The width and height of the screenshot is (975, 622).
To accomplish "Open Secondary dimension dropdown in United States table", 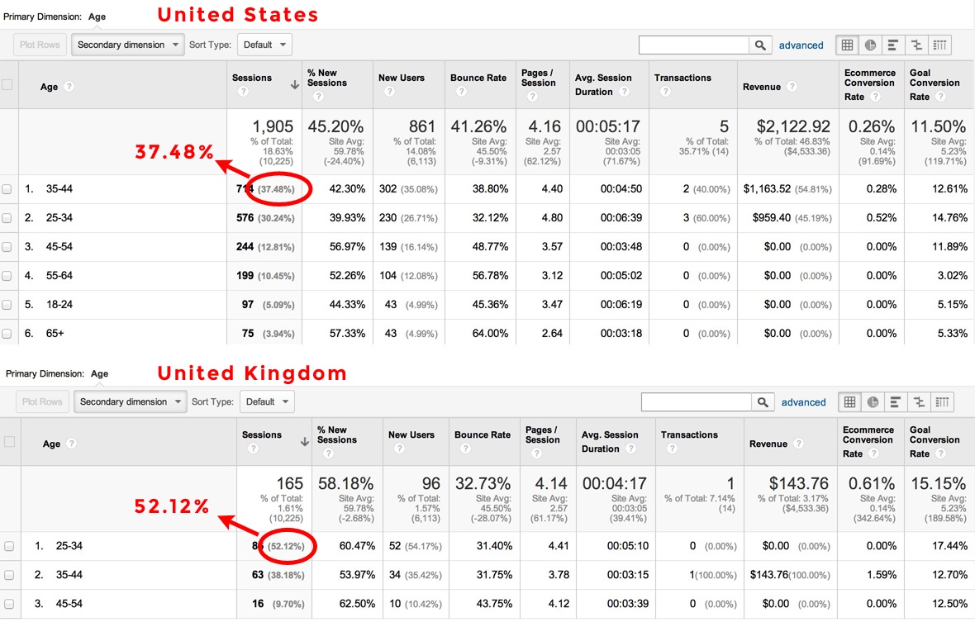I will pyautogui.click(x=127, y=45).
